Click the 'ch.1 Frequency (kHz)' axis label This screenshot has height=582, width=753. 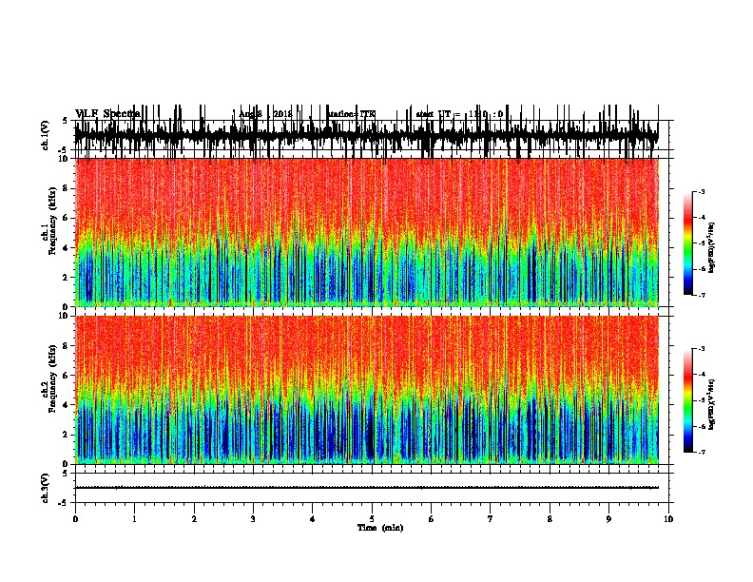point(49,223)
